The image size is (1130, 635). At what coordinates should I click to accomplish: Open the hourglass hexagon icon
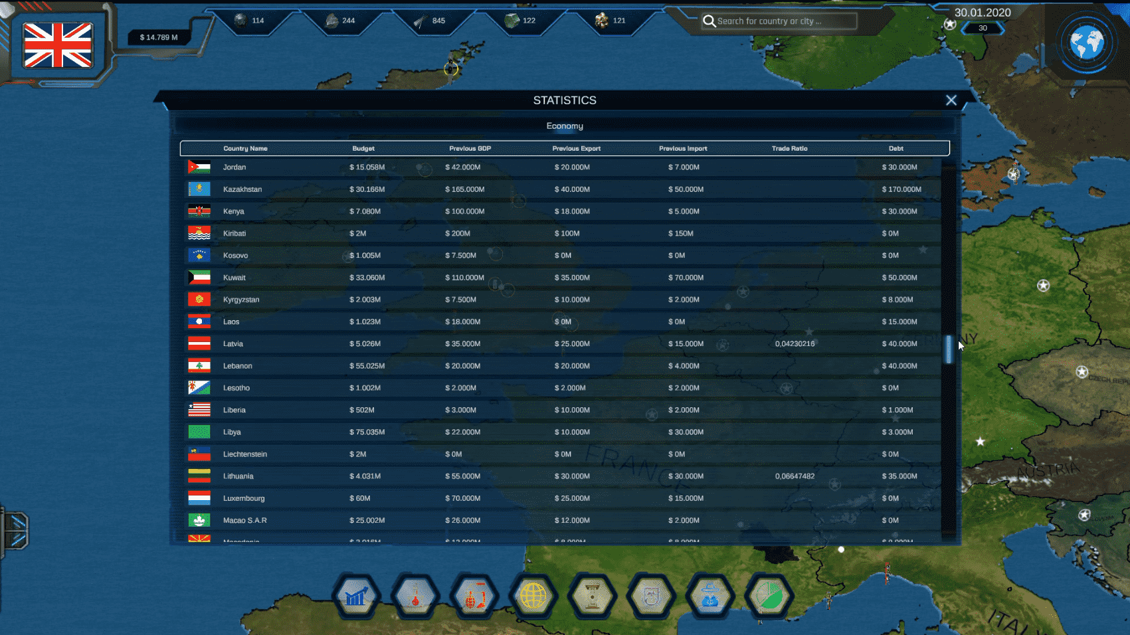click(x=592, y=596)
